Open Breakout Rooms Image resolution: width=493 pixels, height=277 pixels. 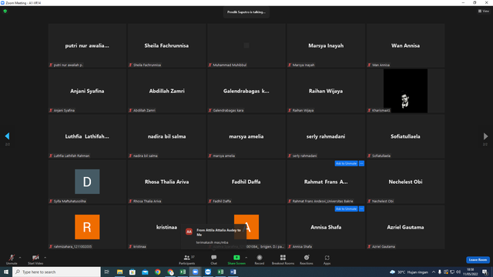[x=283, y=259]
